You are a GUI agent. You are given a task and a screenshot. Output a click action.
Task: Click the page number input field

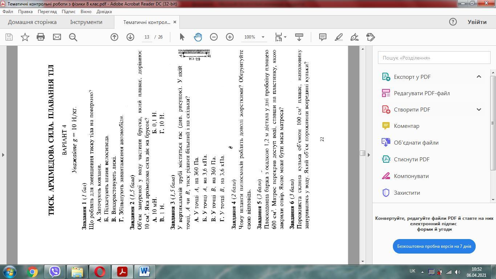pyautogui.click(x=147, y=37)
